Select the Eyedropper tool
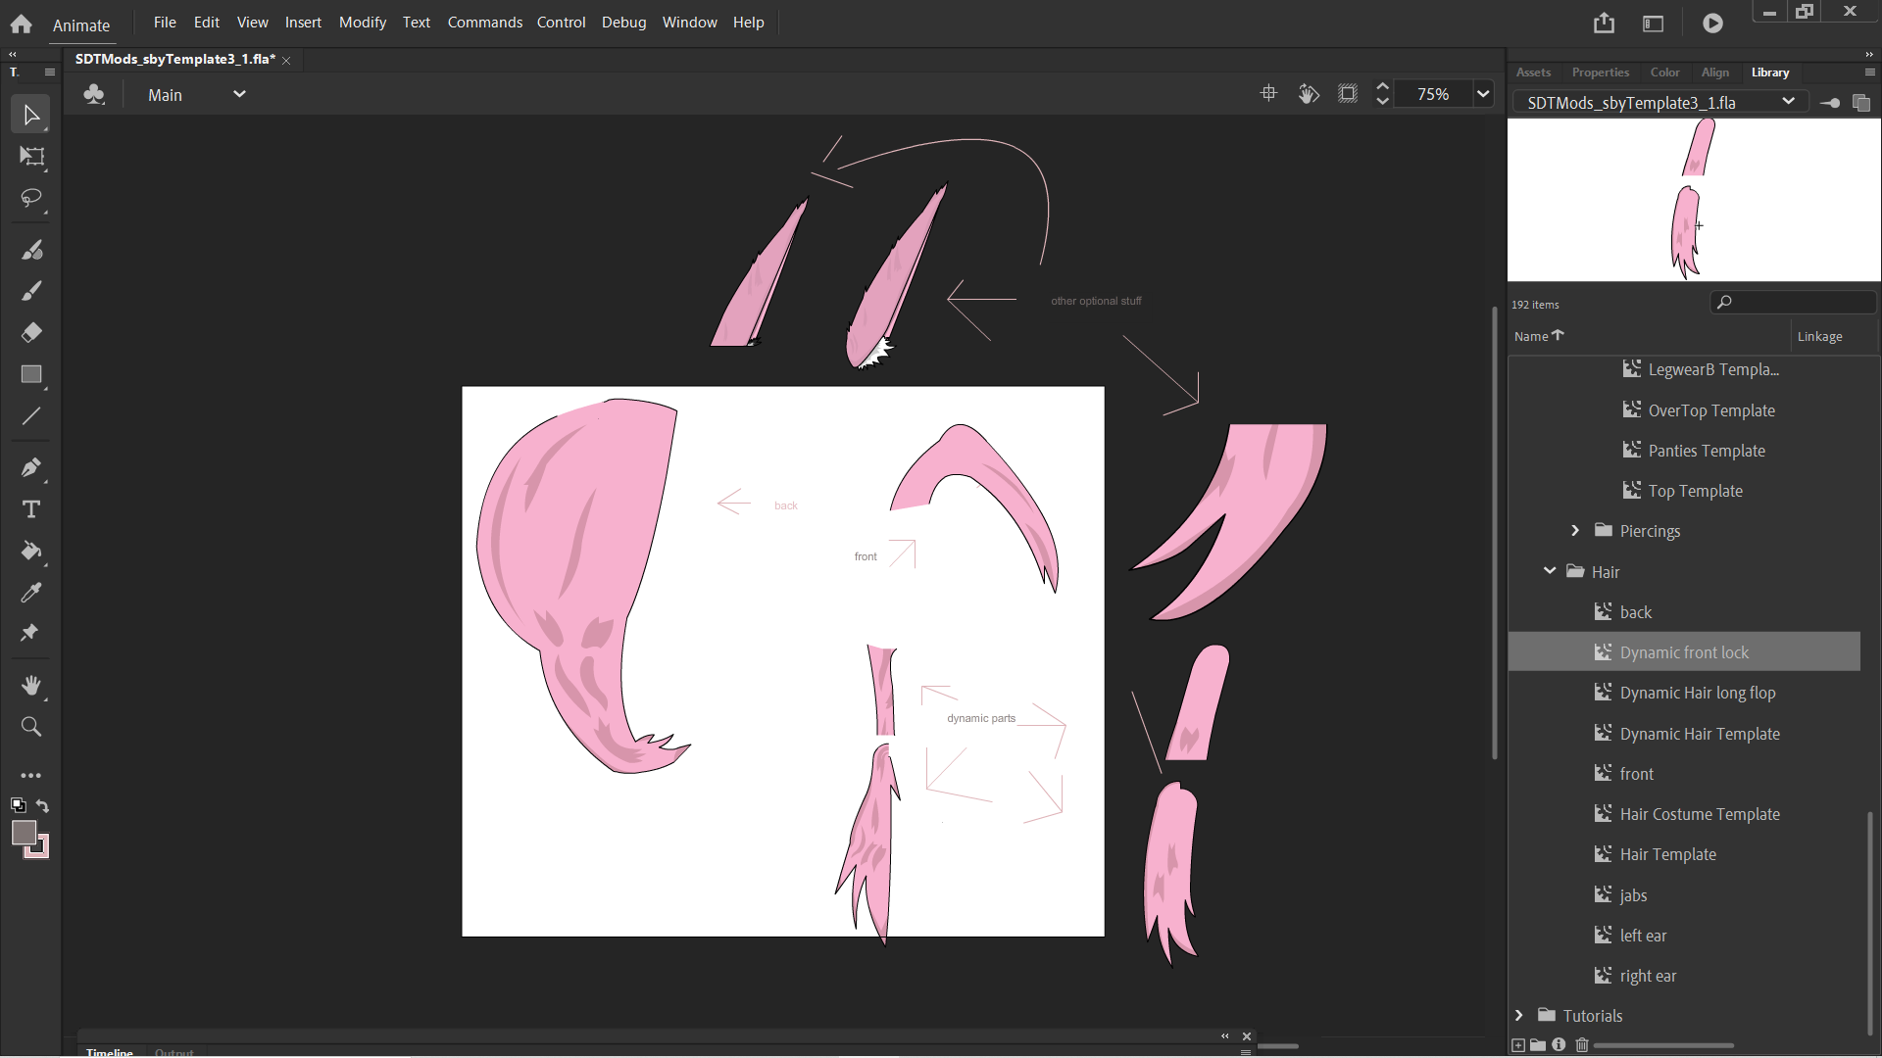This screenshot has width=1882, height=1058. coord(31,593)
